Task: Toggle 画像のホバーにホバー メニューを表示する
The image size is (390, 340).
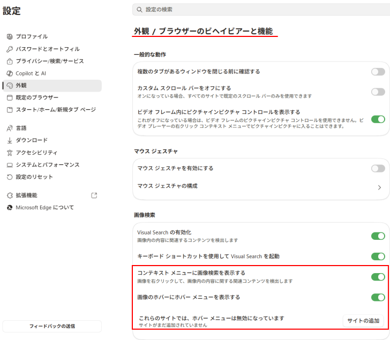Action: coord(378,297)
